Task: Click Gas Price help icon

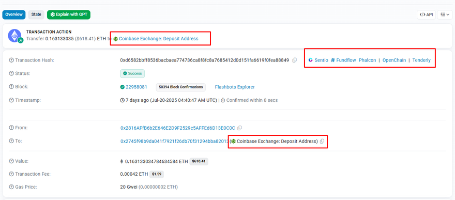Action: coord(11,187)
